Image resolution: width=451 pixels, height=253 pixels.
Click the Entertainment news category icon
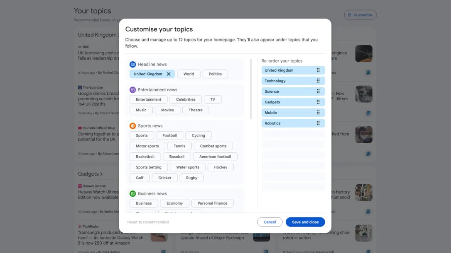132,90
